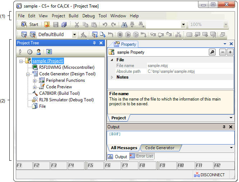Image resolution: width=239 pixels, height=182 pixels.
Task: Open the 100% zoom dropdown
Action: (x=225, y=25)
